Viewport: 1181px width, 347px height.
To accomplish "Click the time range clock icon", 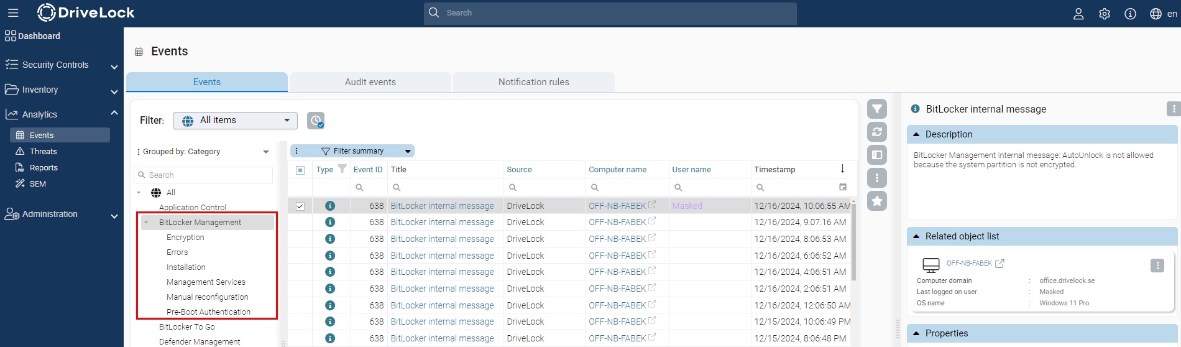I will pyautogui.click(x=316, y=120).
